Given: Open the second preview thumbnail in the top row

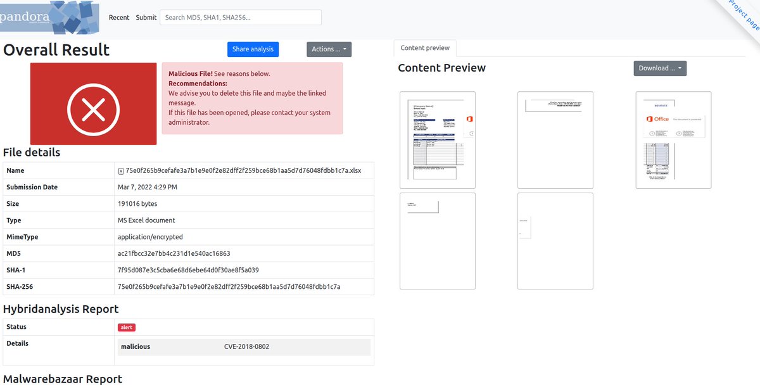Looking at the screenshot, I should click(555, 140).
